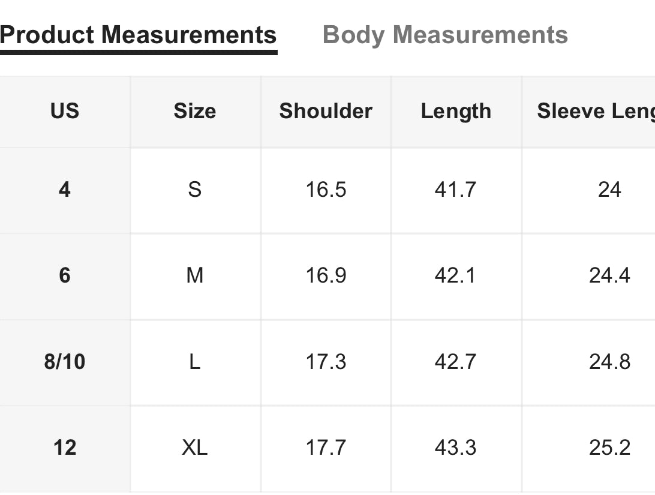
Task: Switch to the Body Measurements tab
Action: coord(445,35)
